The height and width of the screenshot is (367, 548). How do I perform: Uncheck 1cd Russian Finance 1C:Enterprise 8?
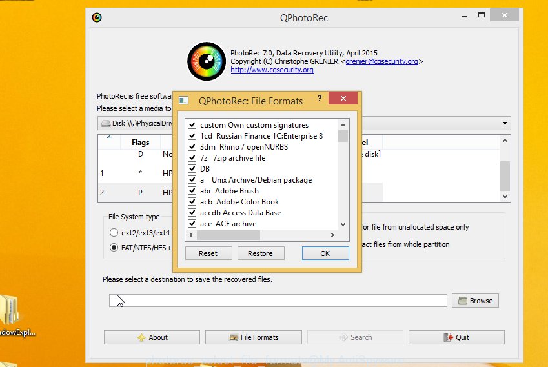click(192, 136)
